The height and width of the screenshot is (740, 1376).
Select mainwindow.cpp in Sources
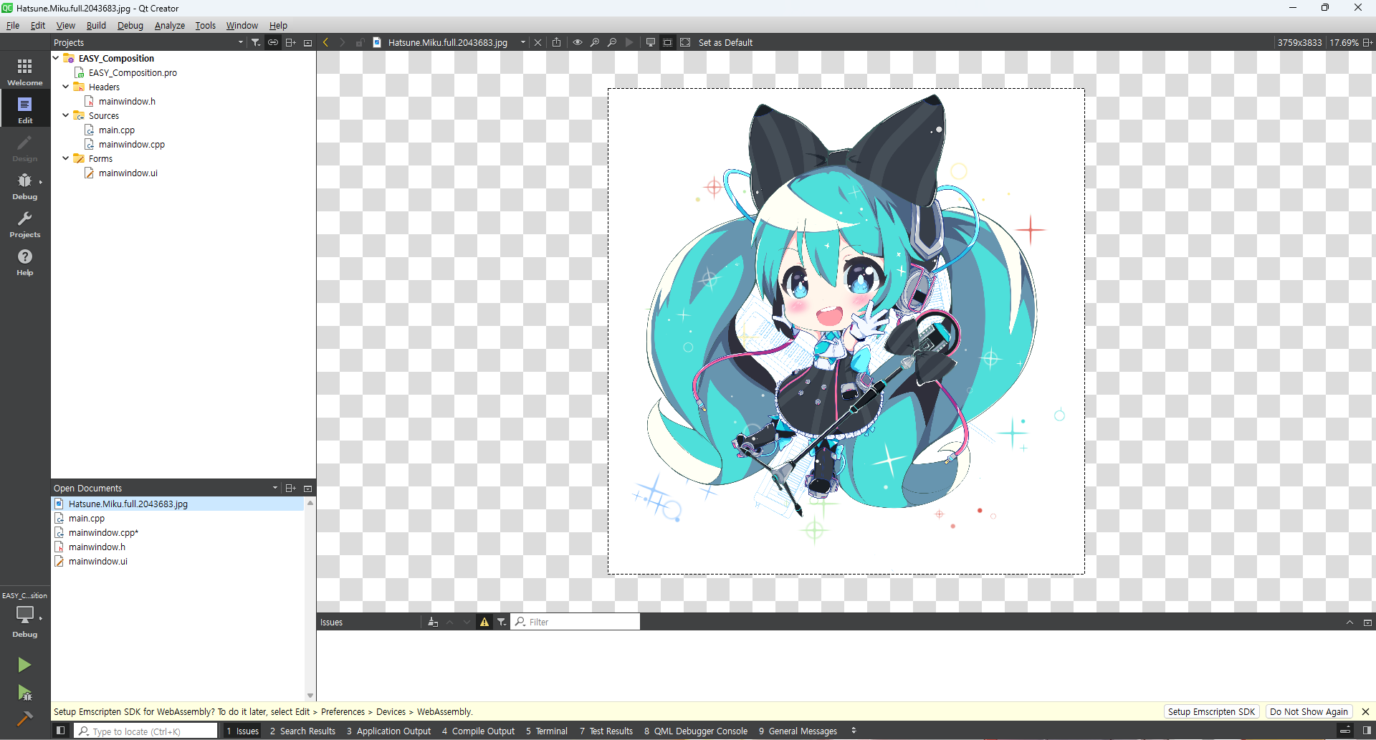point(132,144)
